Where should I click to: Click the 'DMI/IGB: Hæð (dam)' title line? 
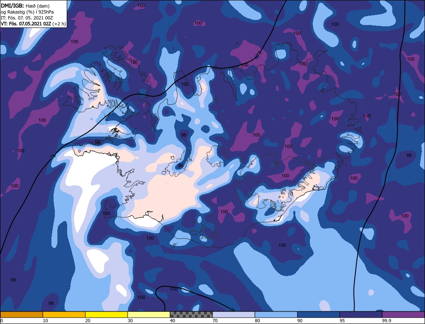[25, 6]
